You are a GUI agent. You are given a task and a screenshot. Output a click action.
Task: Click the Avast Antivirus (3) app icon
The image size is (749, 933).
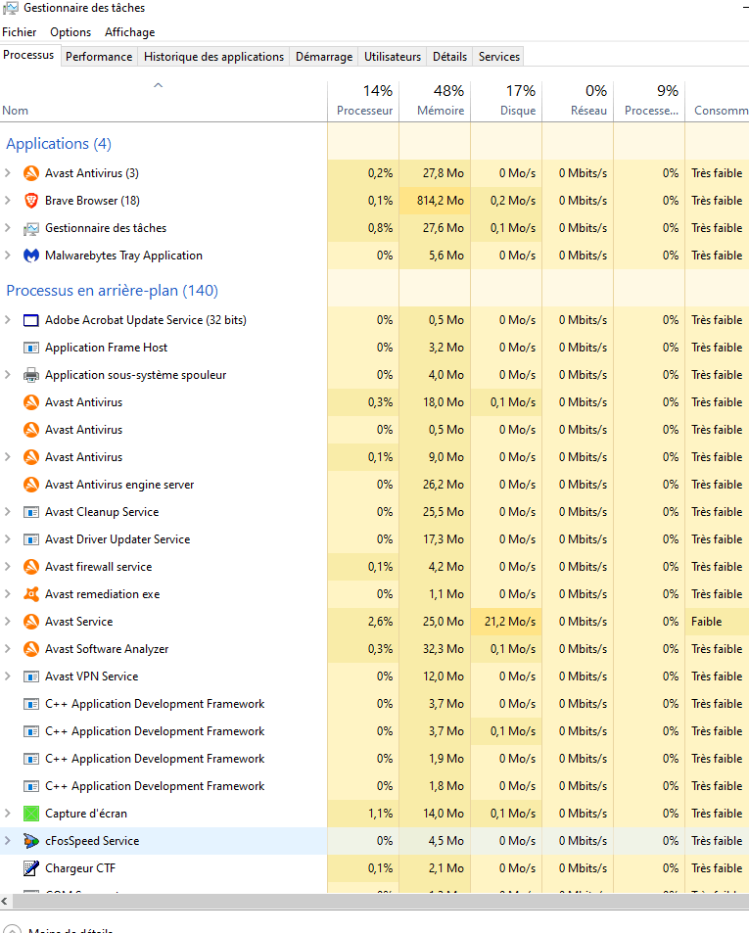point(31,173)
